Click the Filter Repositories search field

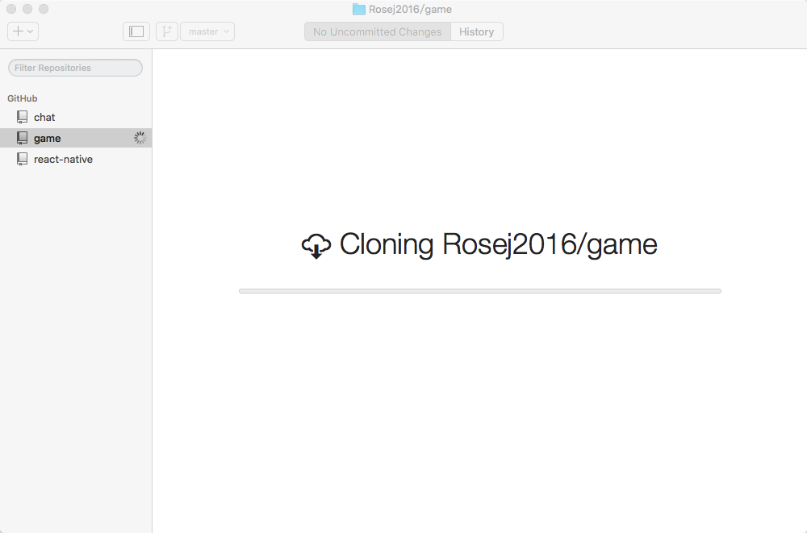tap(75, 67)
